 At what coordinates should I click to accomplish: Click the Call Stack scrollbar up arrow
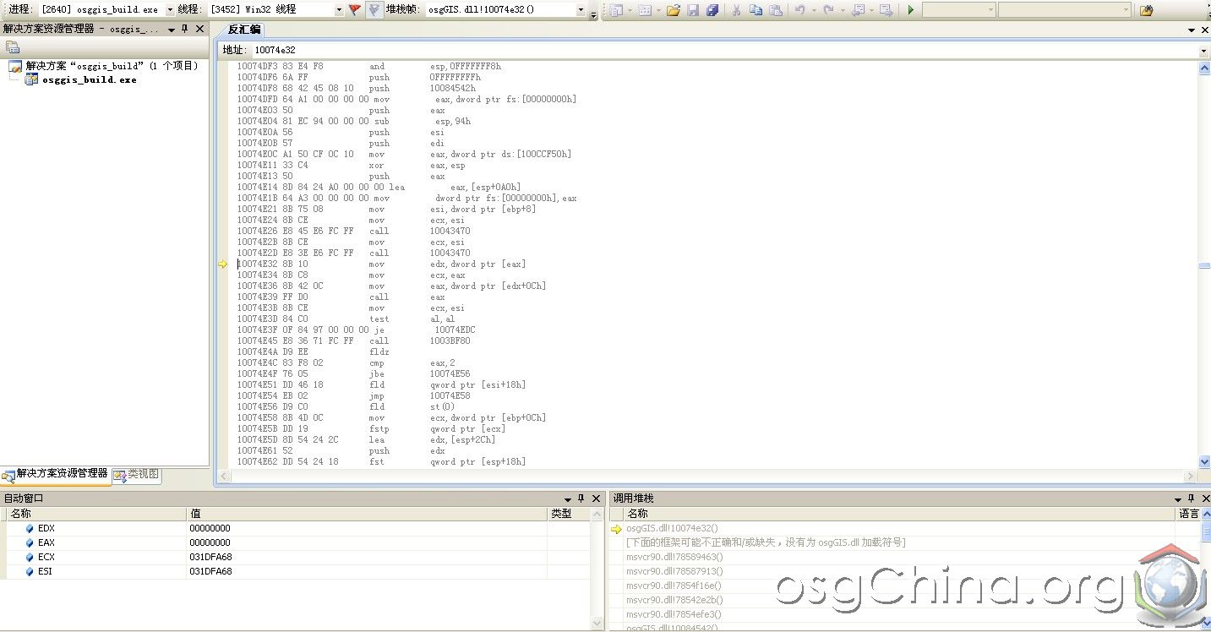pos(1205,514)
